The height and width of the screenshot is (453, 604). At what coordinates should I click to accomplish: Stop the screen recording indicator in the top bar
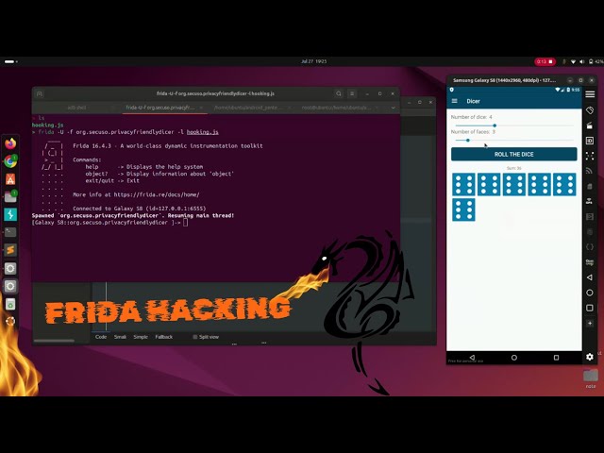545,61
